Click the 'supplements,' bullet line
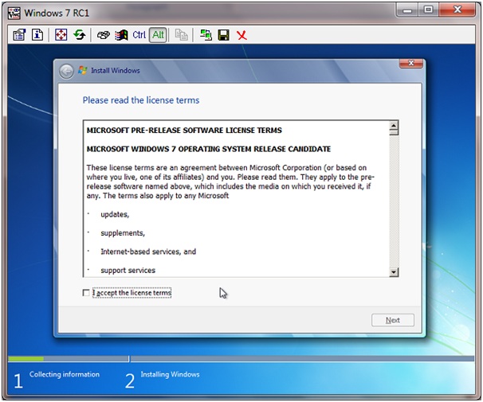The height and width of the screenshot is (402, 483). click(123, 233)
